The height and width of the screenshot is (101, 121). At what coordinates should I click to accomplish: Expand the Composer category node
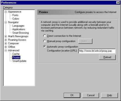tap(6, 43)
